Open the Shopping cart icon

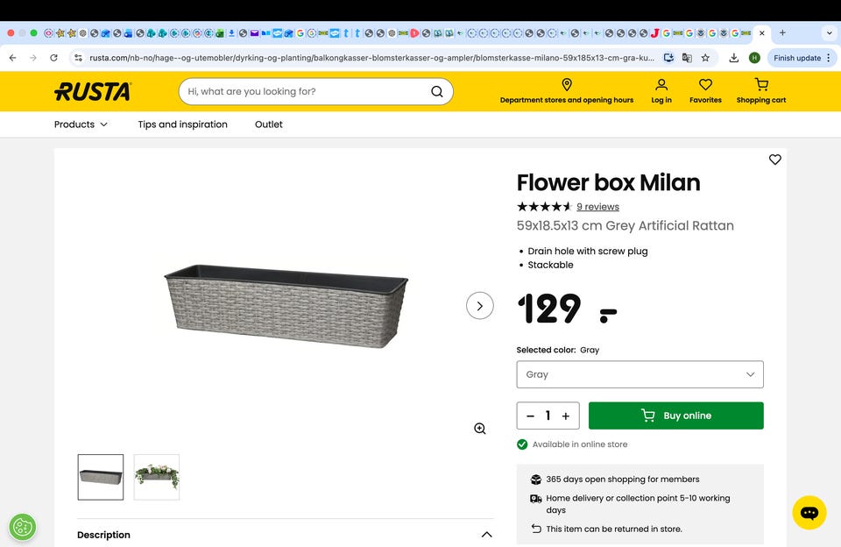[x=761, y=84]
